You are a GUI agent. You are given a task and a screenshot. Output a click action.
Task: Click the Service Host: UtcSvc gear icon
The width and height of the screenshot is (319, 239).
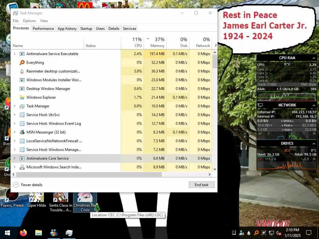22,115
